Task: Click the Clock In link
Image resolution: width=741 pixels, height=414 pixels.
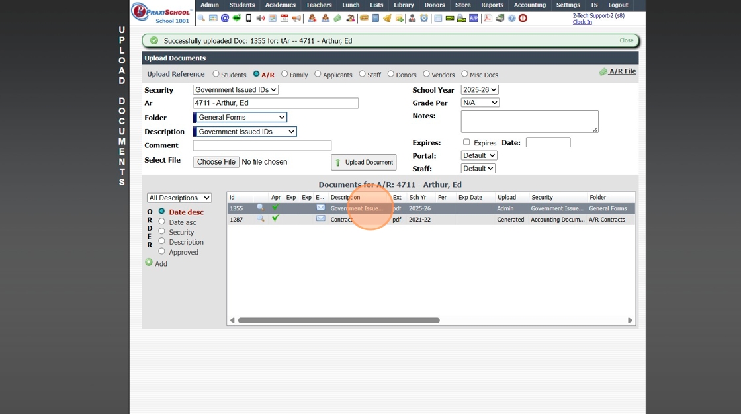Action: click(x=582, y=22)
